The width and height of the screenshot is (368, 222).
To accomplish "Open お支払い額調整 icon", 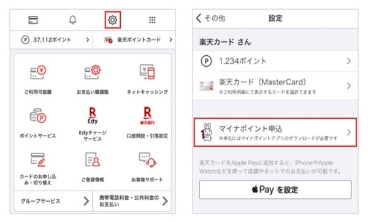I will tap(93, 72).
